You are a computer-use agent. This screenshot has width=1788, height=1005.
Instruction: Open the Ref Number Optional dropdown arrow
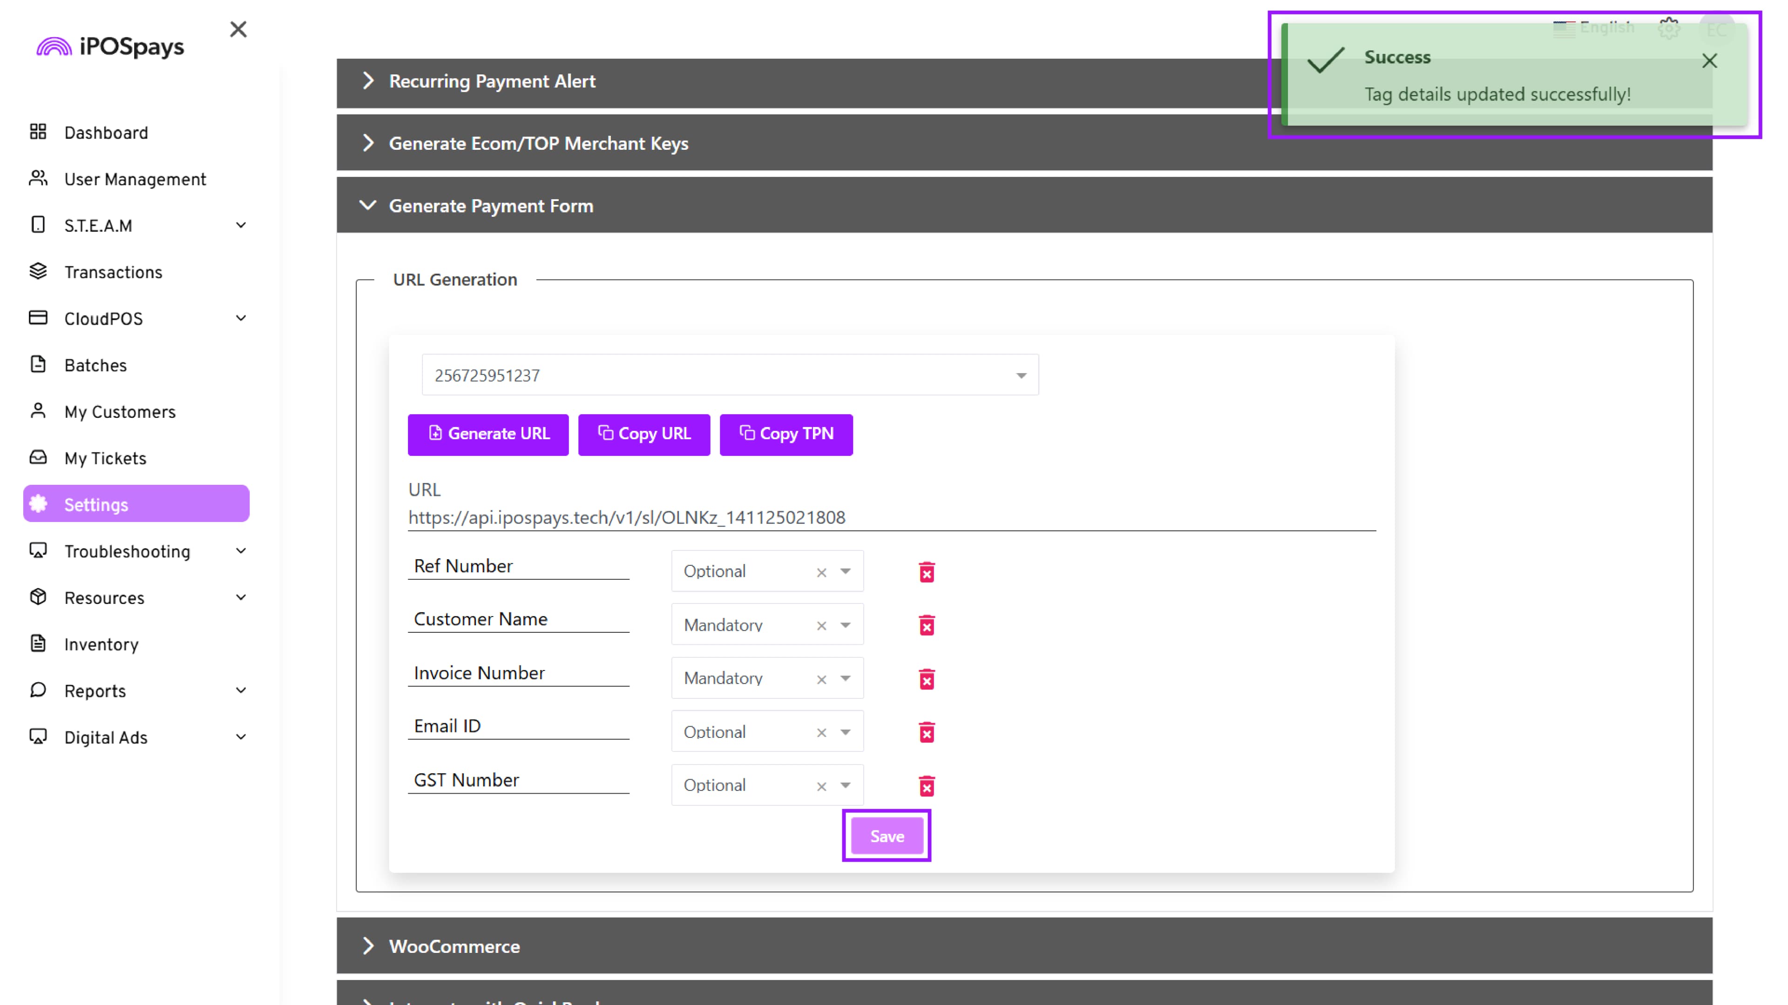click(x=846, y=571)
